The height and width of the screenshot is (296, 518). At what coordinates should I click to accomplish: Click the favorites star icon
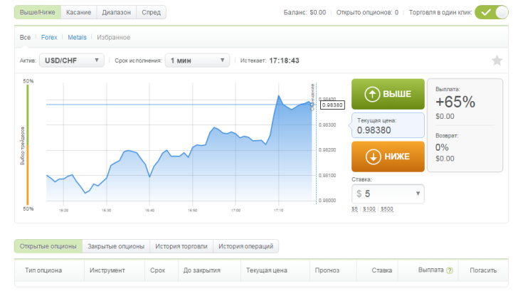497,60
